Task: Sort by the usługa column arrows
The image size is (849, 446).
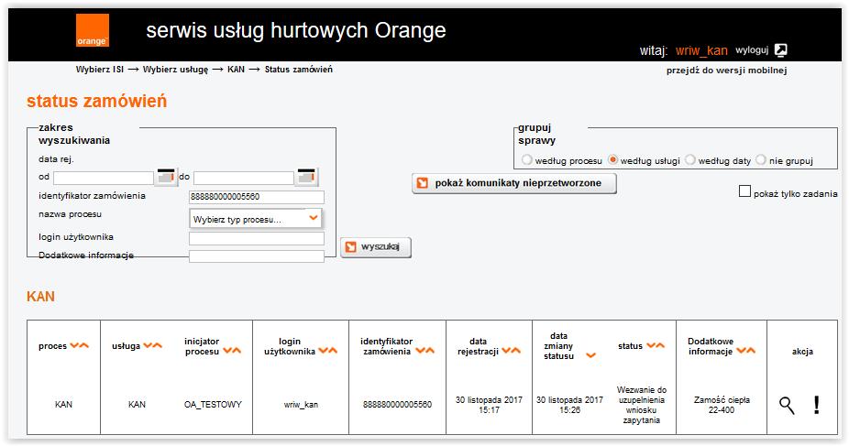Action: (153, 345)
